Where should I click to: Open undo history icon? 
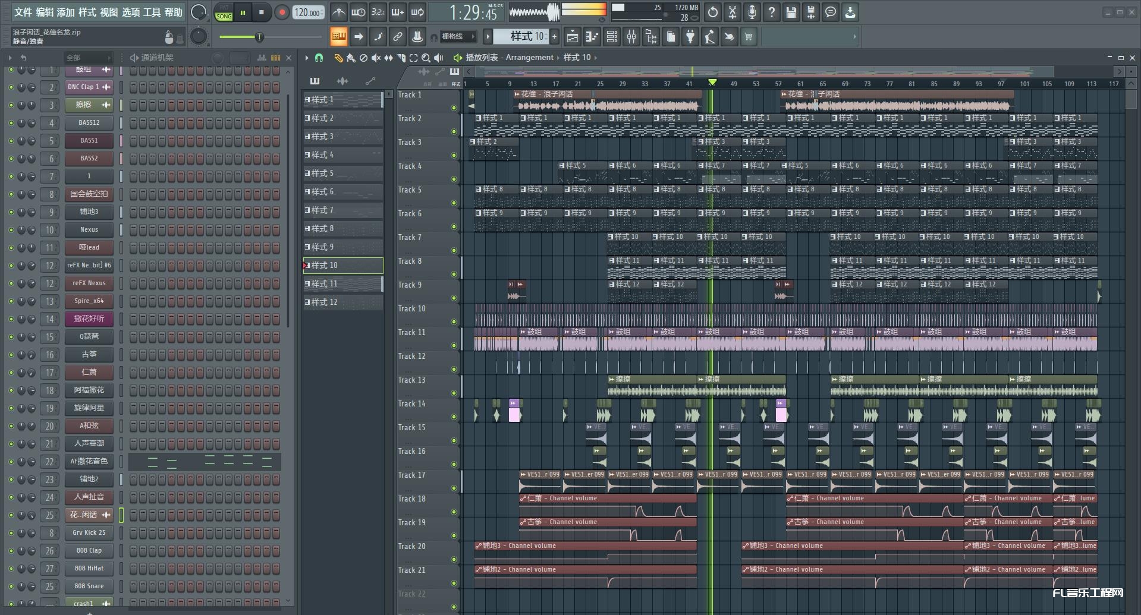(x=712, y=12)
